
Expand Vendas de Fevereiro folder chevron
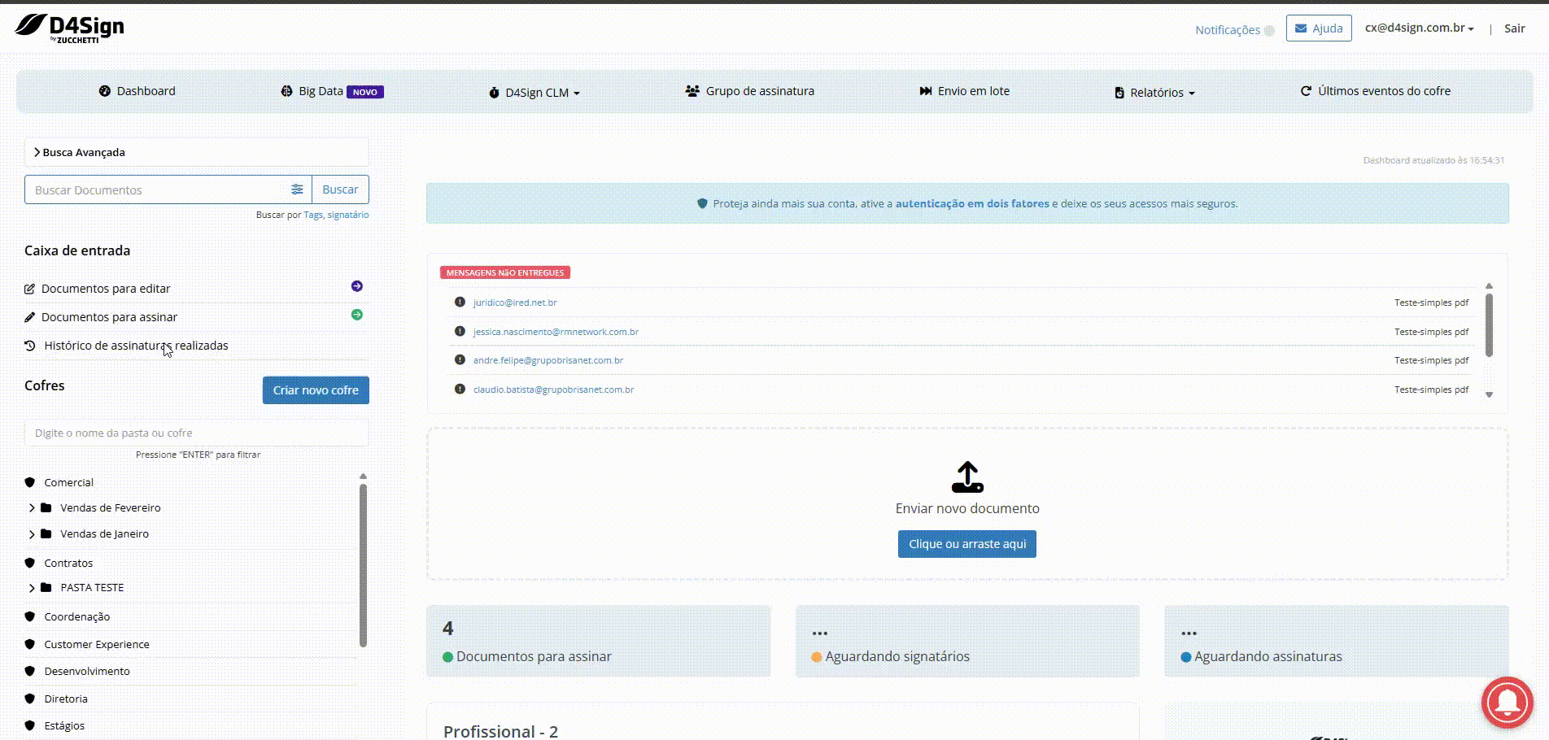tap(32, 507)
